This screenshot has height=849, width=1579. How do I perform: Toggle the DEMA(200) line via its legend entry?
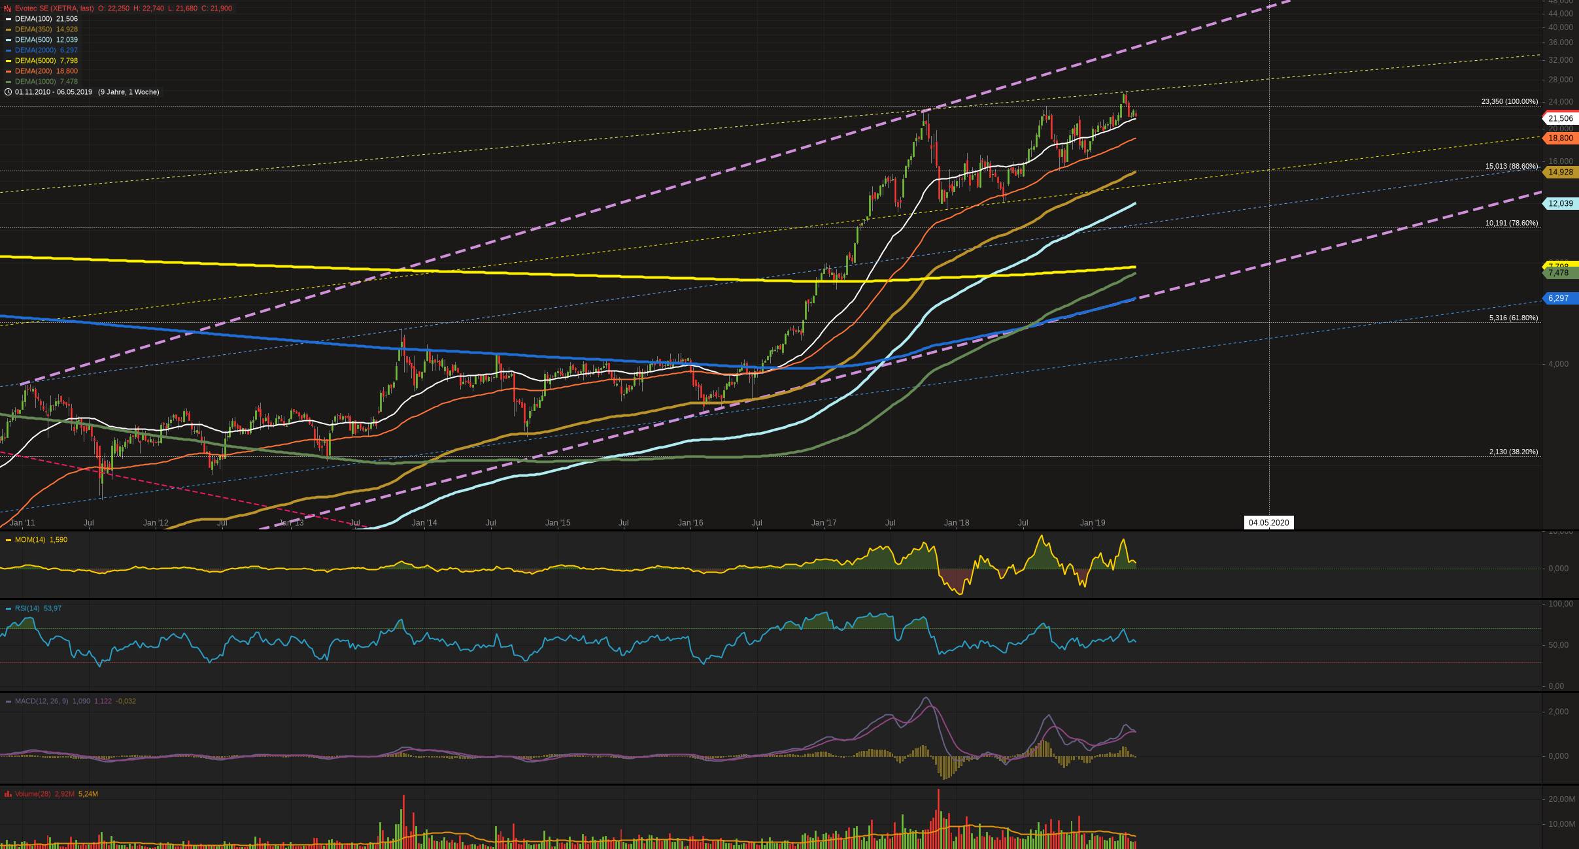click(33, 71)
